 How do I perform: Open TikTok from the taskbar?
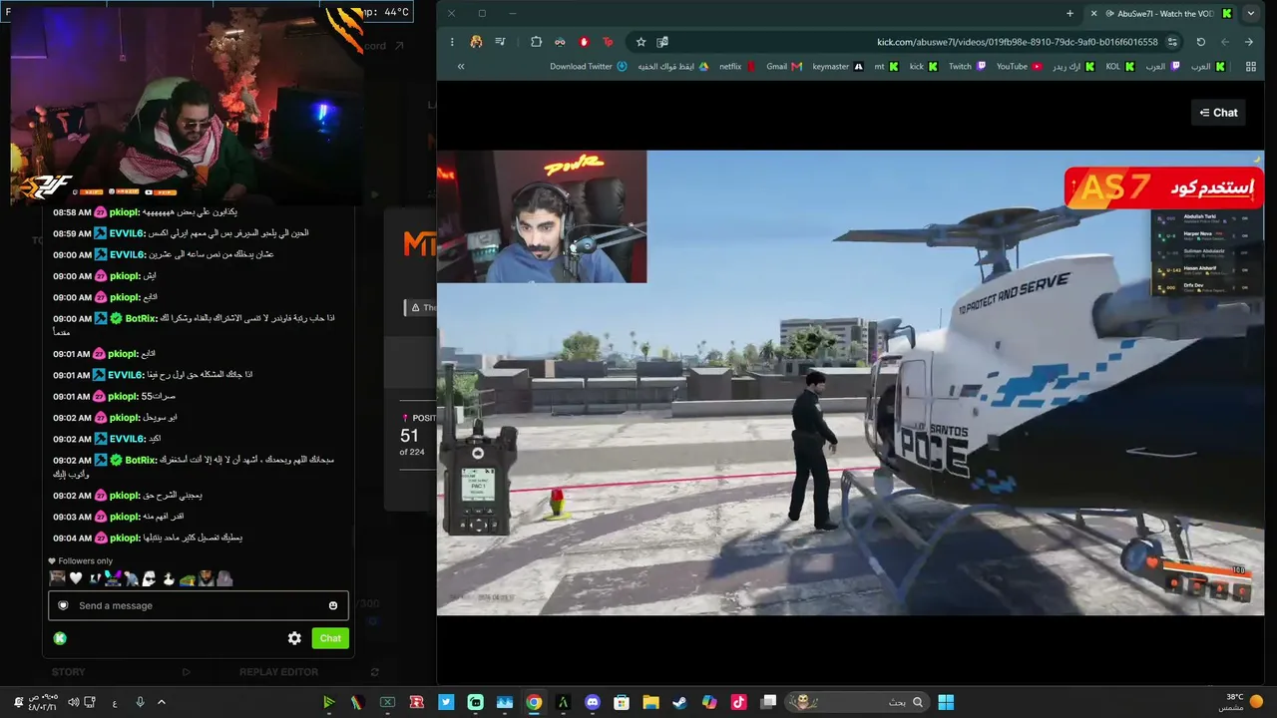[x=738, y=702]
